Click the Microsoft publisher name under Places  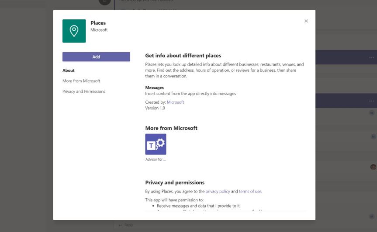pos(99,30)
